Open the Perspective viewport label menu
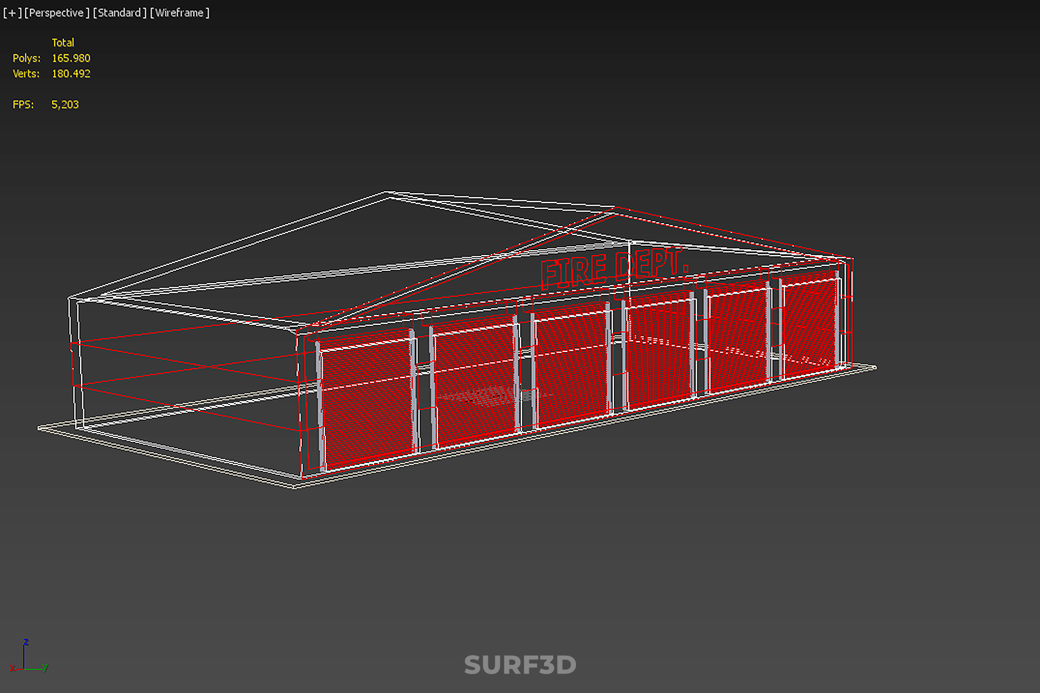The image size is (1040, 693). (56, 12)
